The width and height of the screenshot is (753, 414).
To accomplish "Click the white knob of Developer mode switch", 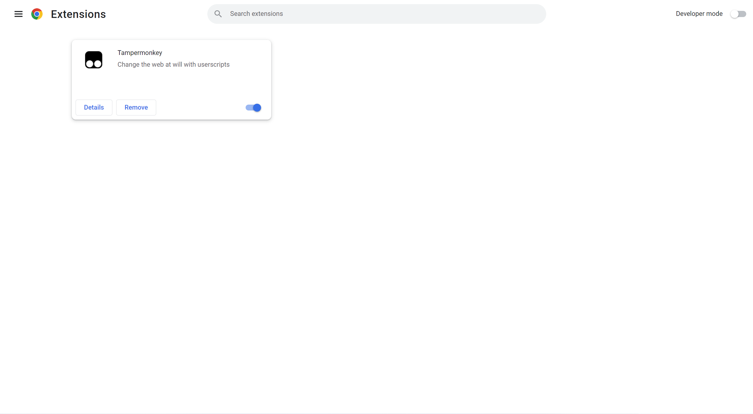I will coord(735,14).
